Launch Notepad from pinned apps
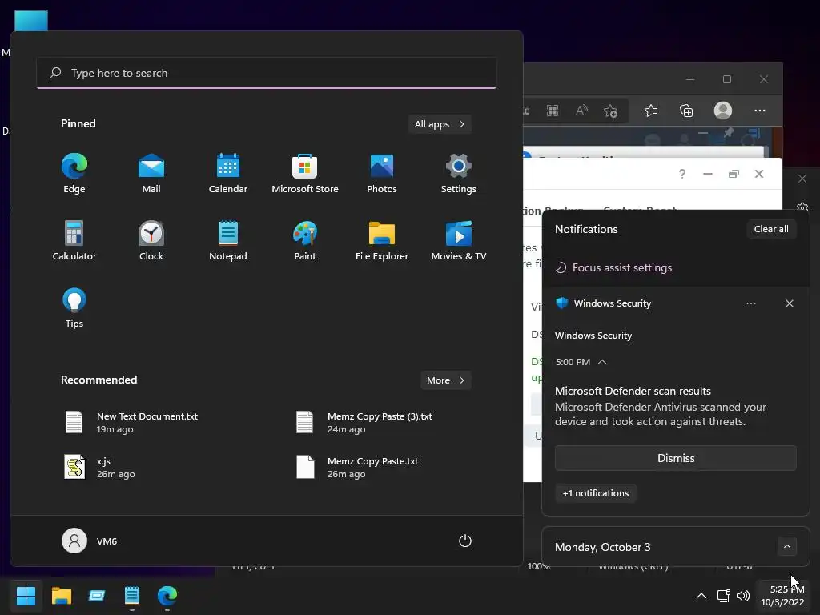The image size is (820, 615). point(228,241)
